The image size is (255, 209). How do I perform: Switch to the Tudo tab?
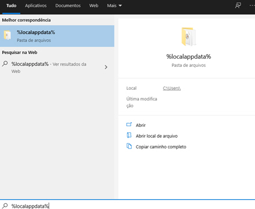click(11, 6)
